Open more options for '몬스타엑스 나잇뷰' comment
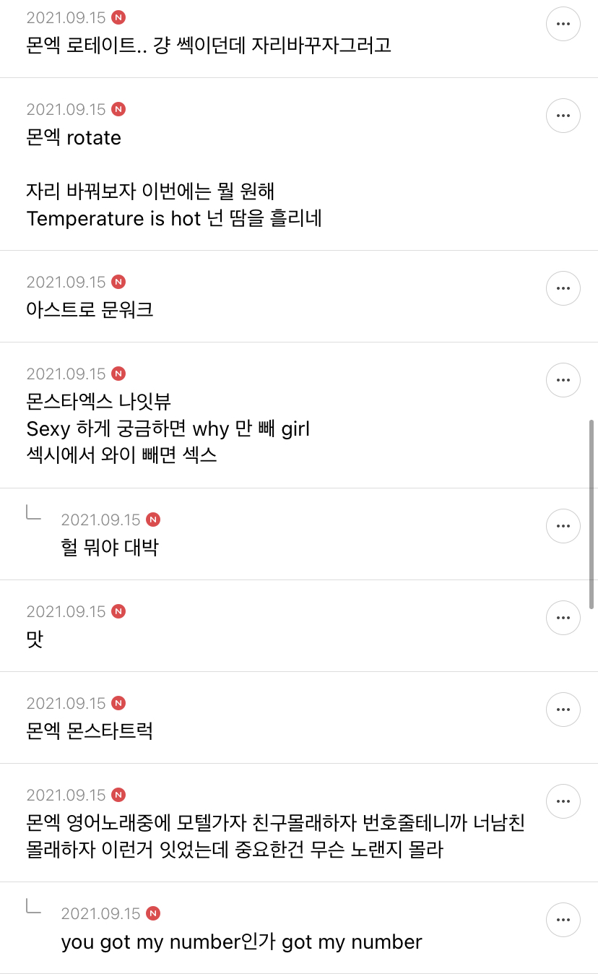This screenshot has width=598, height=974. (563, 380)
